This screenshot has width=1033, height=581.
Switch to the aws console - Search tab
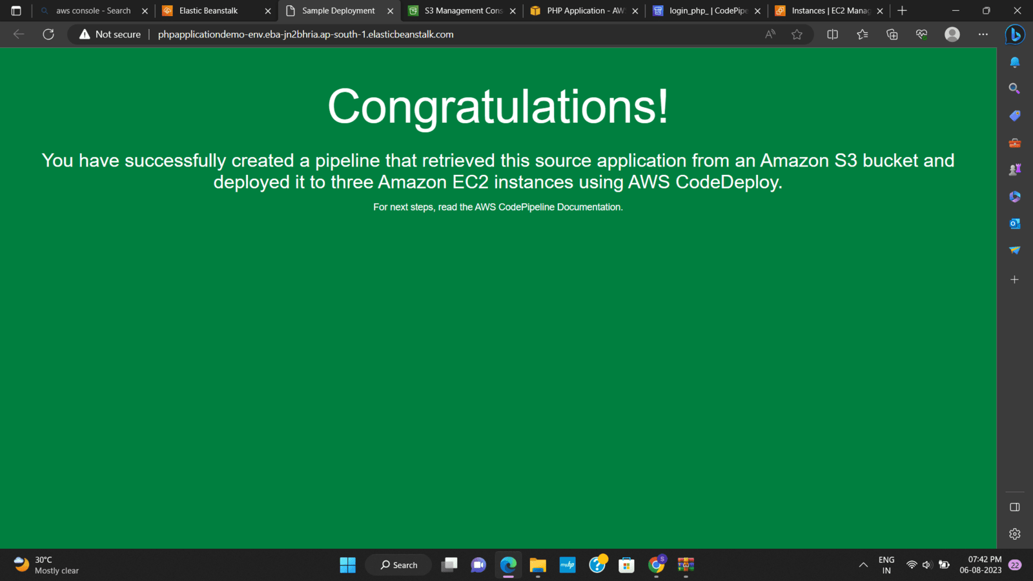point(94,10)
